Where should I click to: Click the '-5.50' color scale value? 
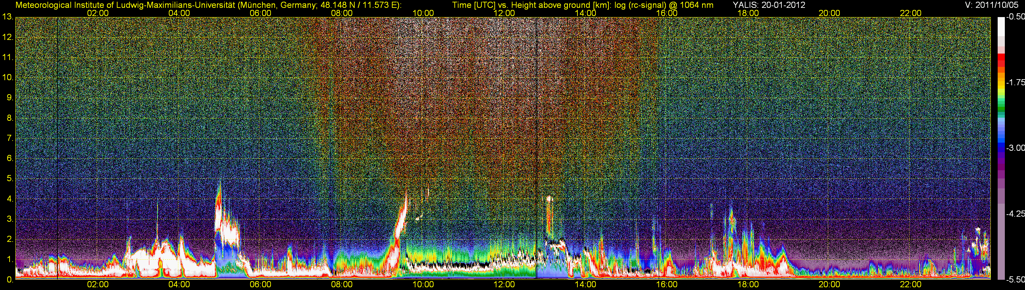(1015, 280)
